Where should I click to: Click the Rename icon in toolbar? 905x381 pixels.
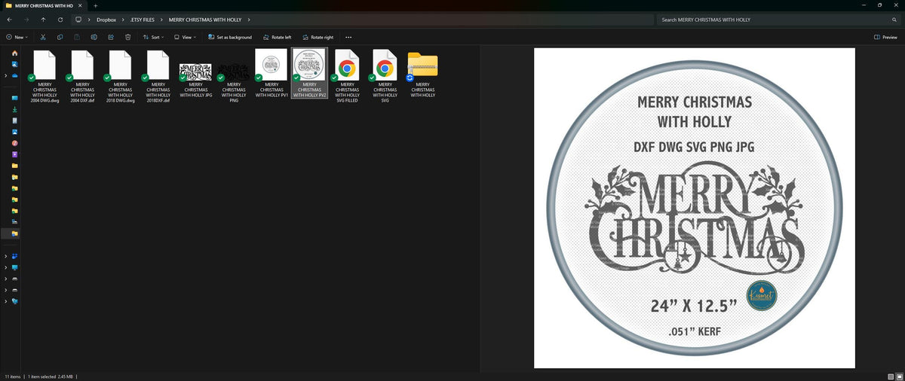(94, 37)
